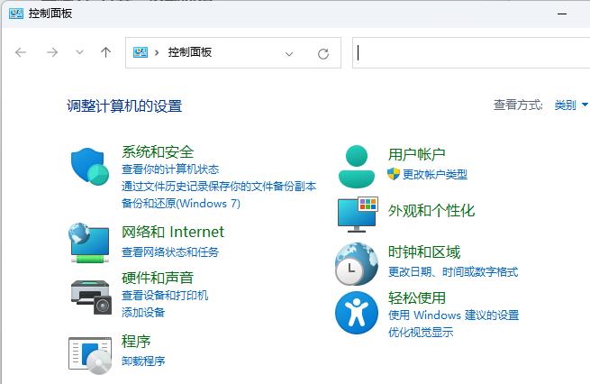Click the Control Panel icon in the address bar

141,52
